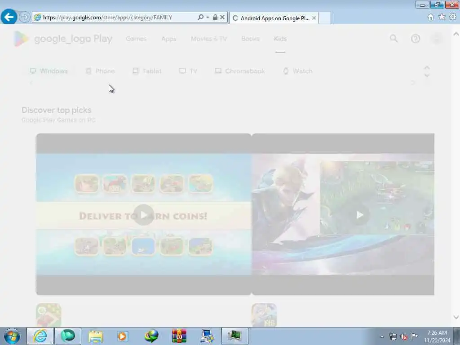Close the Android Apps on Google Play tab

(314, 18)
